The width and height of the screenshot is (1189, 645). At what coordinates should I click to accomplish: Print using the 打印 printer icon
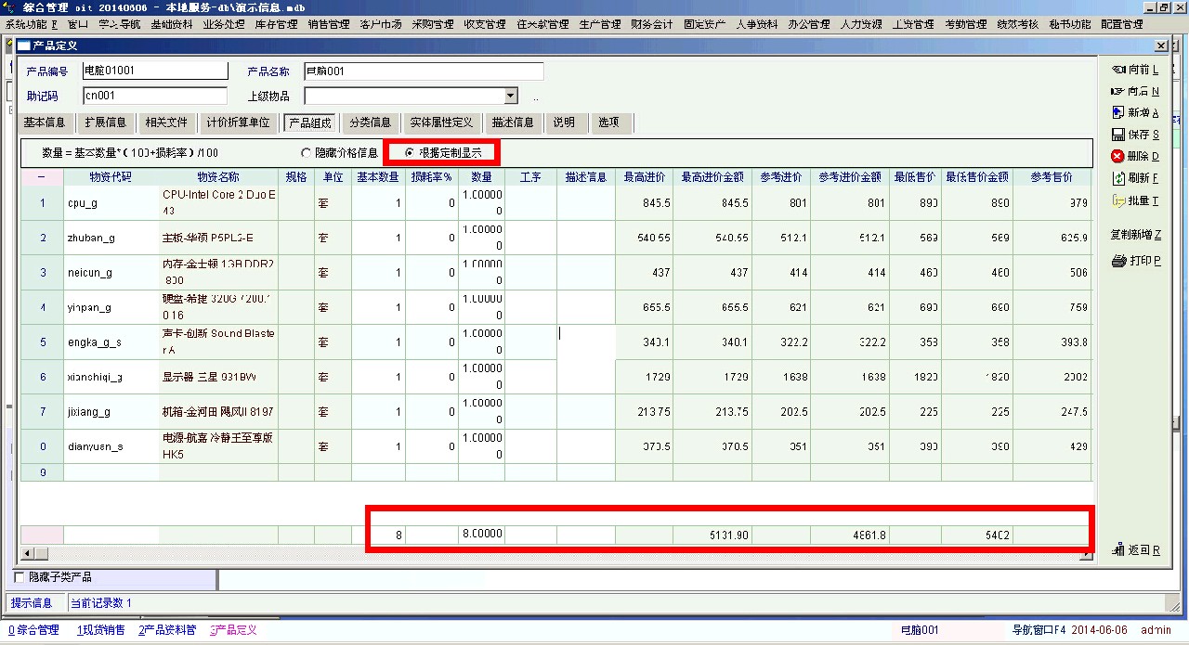1118,261
